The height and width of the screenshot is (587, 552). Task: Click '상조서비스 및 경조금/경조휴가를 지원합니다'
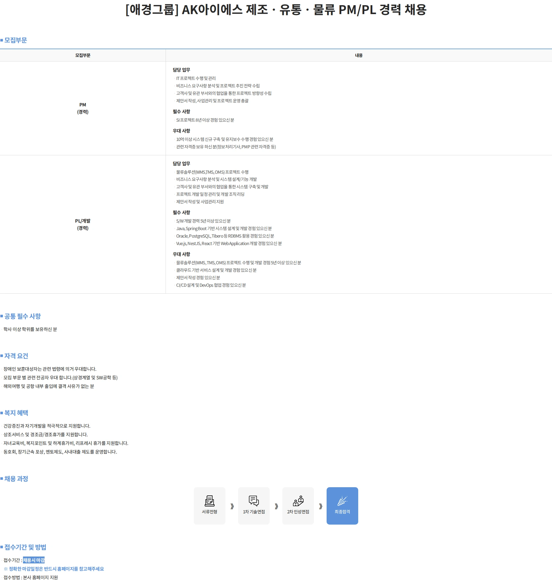[45, 435]
